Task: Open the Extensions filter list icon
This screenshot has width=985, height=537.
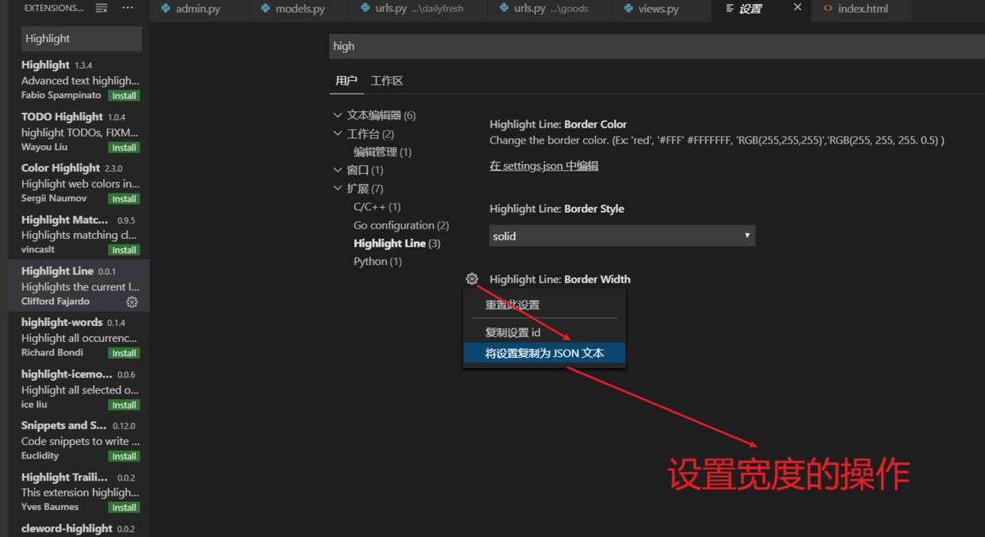Action: [102, 8]
